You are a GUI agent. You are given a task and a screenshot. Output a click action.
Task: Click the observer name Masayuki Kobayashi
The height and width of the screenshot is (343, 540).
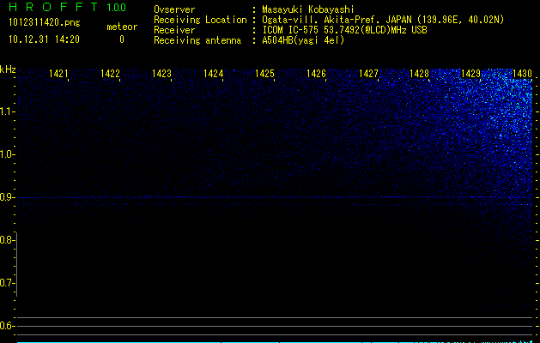click(x=308, y=9)
